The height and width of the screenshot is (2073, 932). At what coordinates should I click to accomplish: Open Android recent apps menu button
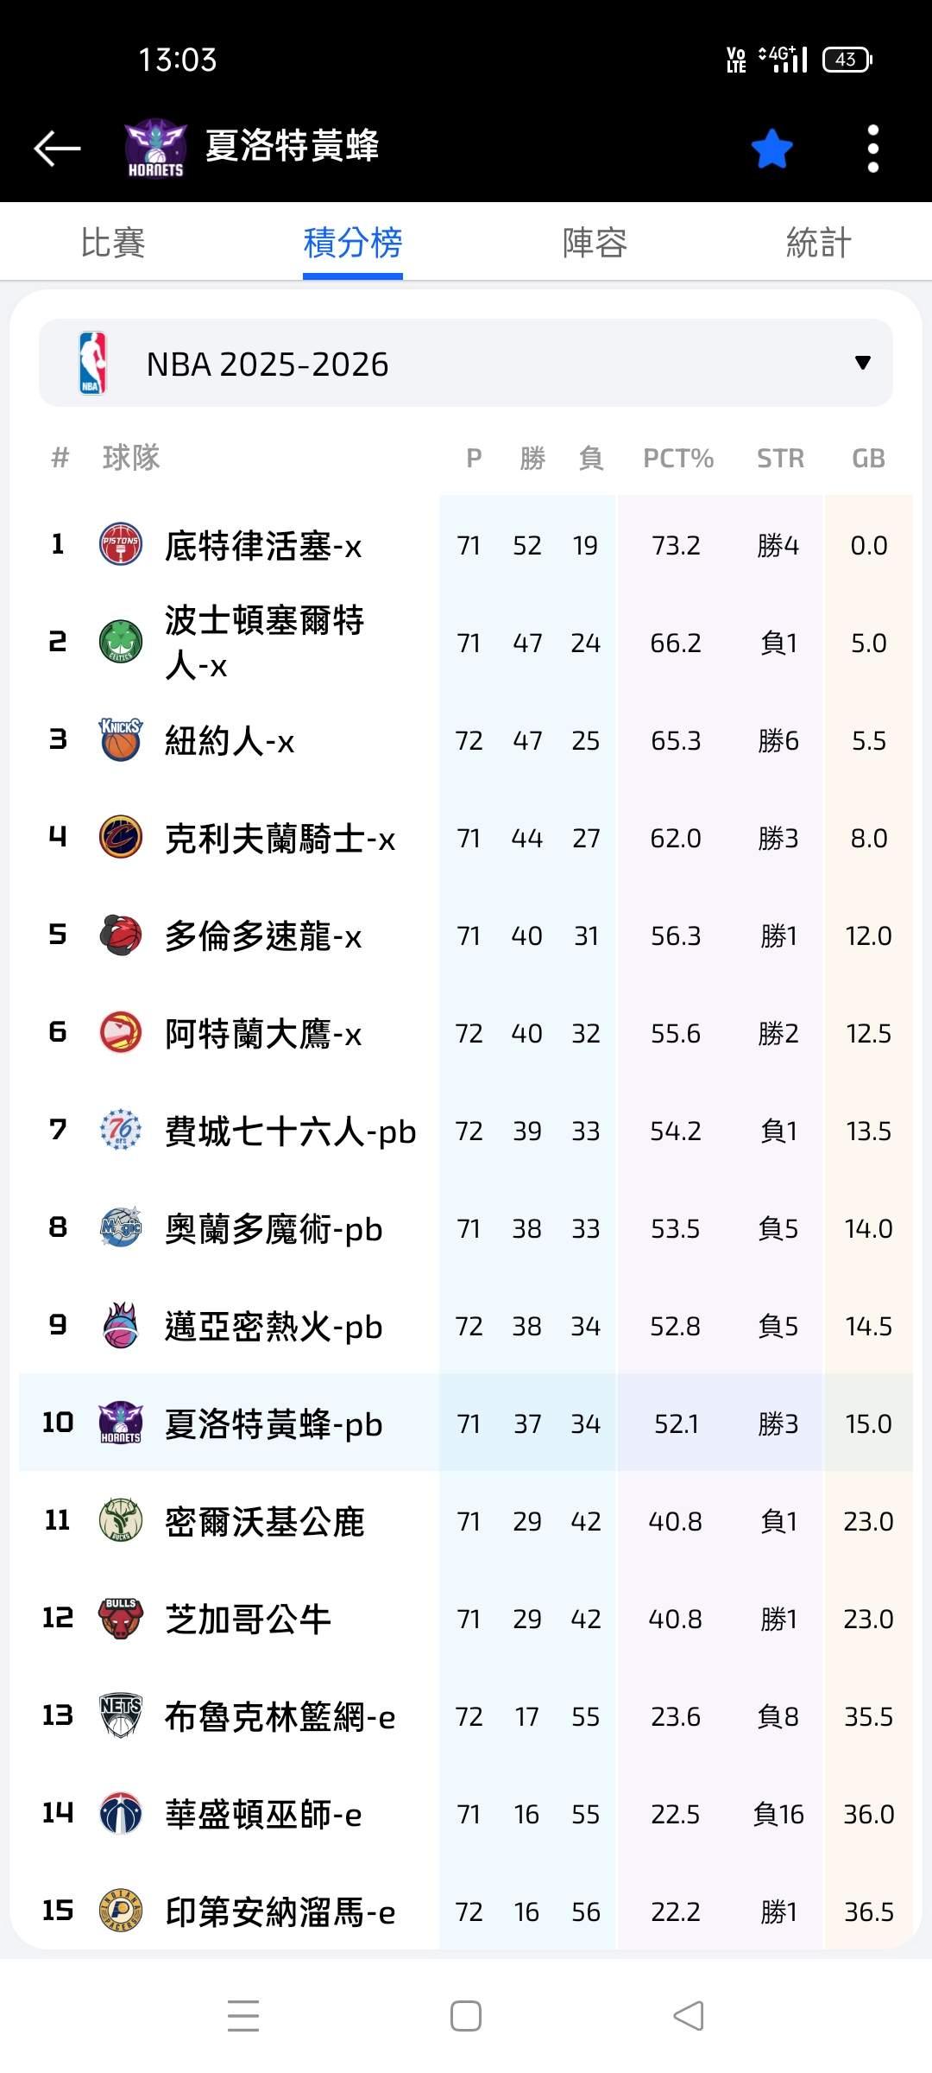click(x=243, y=2017)
